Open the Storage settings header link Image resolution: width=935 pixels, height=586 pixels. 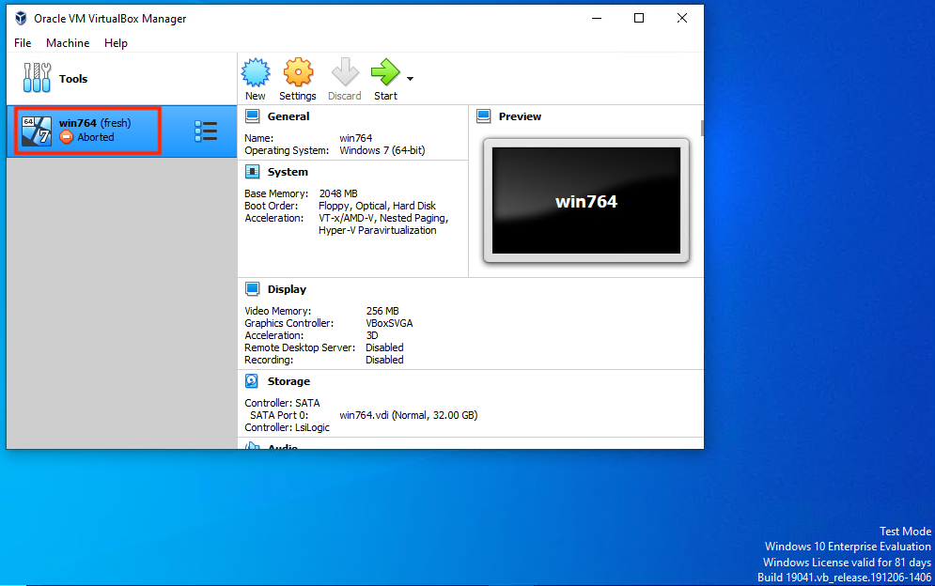(288, 381)
